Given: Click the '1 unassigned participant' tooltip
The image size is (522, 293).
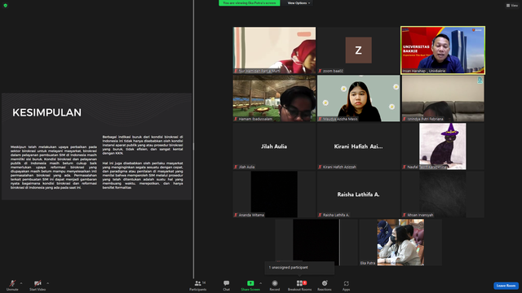Looking at the screenshot, I should [x=299, y=268].
